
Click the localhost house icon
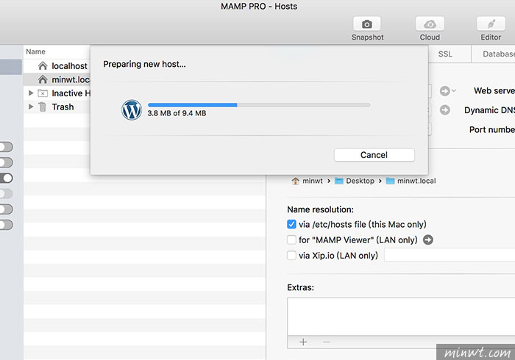click(x=43, y=66)
